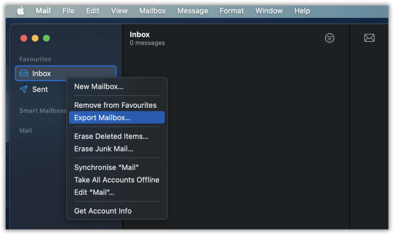Compose a new email via the envelope icon
This screenshot has height=235, width=394.
click(369, 38)
